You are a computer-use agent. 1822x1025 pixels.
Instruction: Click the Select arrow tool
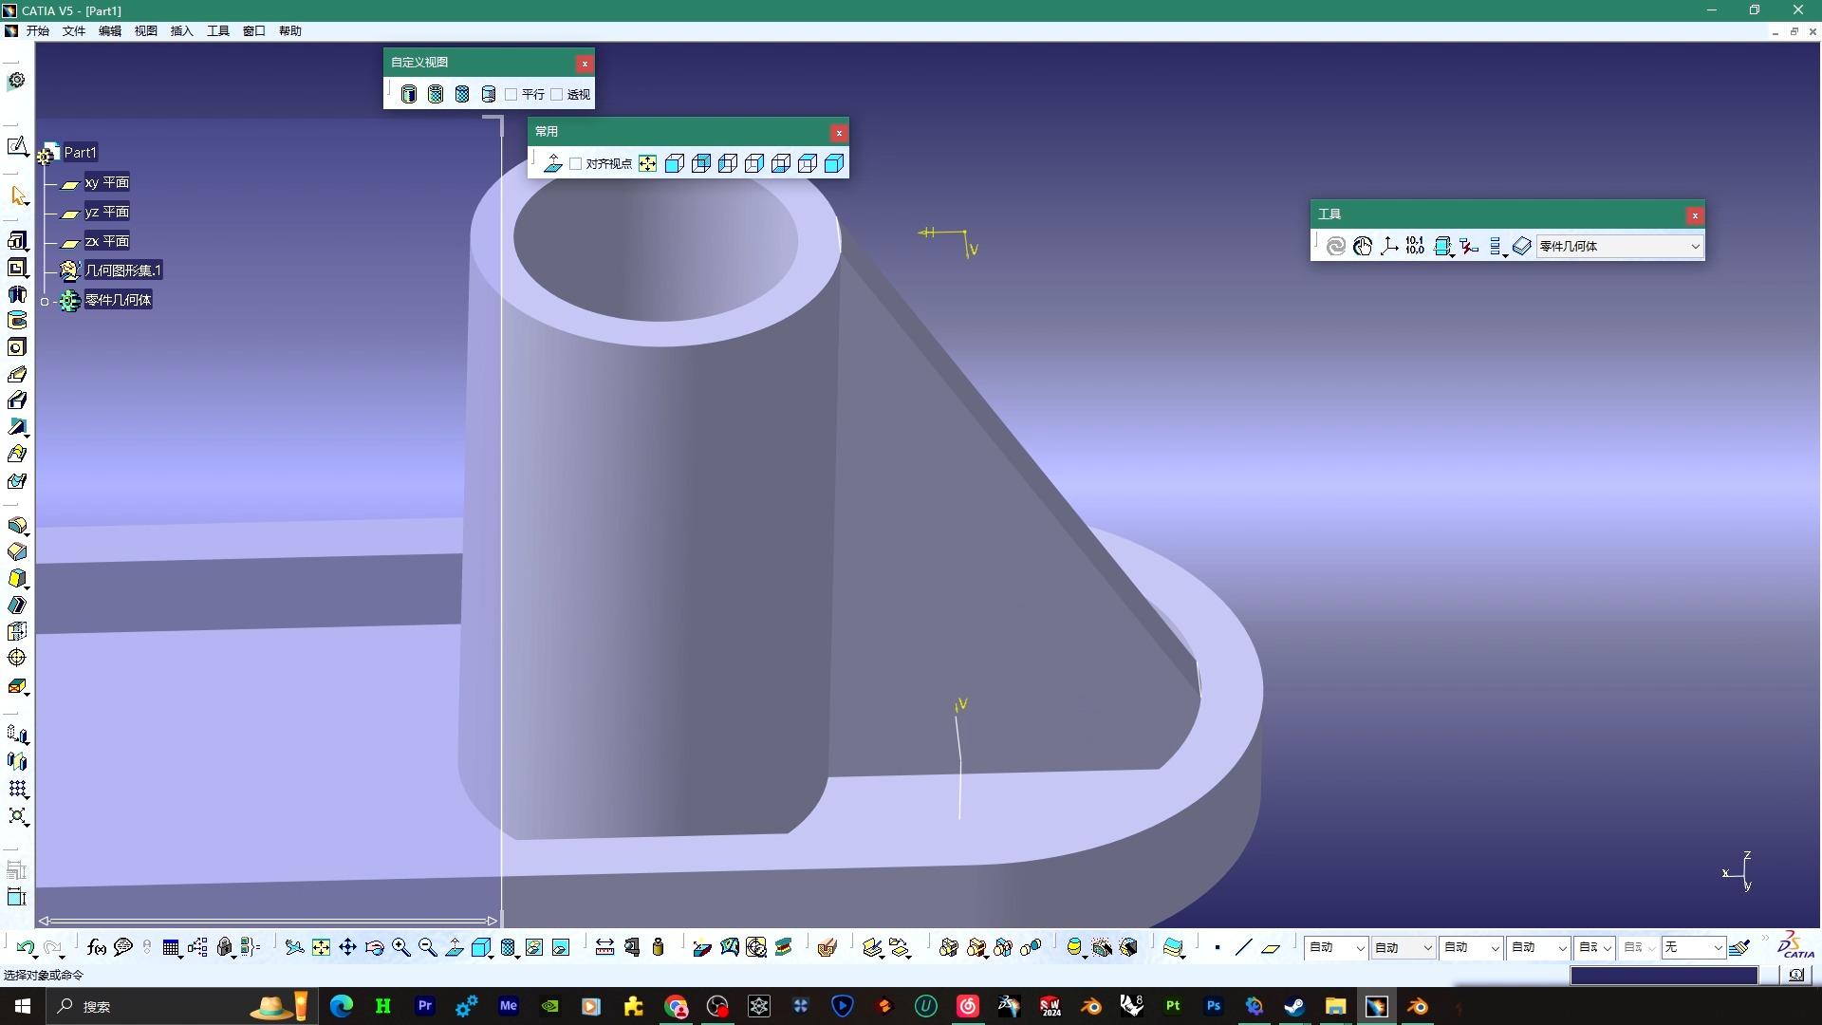click(18, 196)
